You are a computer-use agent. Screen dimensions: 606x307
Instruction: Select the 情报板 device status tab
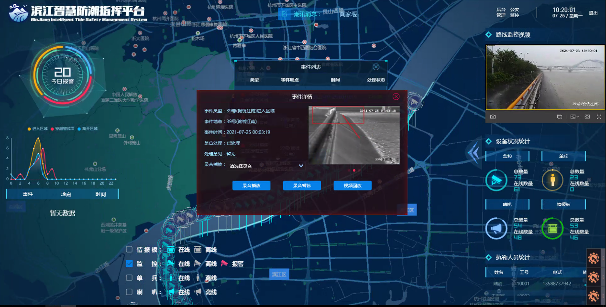tap(563, 204)
